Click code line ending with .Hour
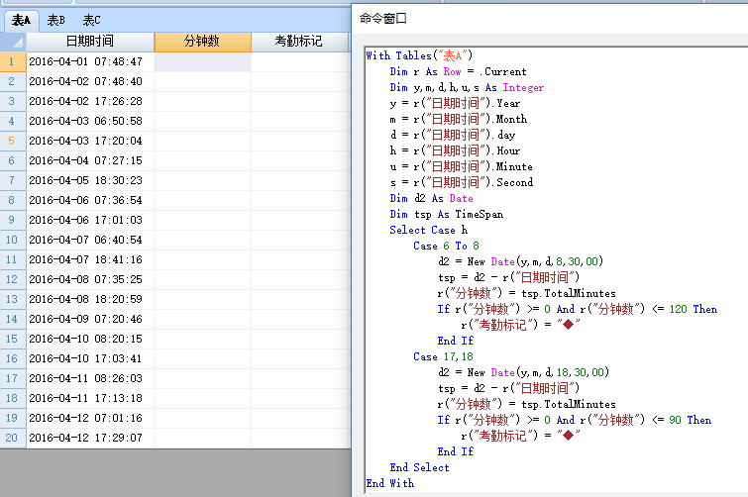This screenshot has width=748, height=497. pos(455,151)
